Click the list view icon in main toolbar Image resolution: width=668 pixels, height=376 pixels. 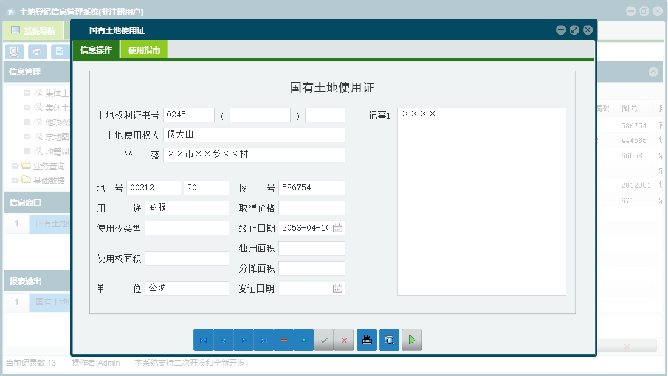coord(38,52)
